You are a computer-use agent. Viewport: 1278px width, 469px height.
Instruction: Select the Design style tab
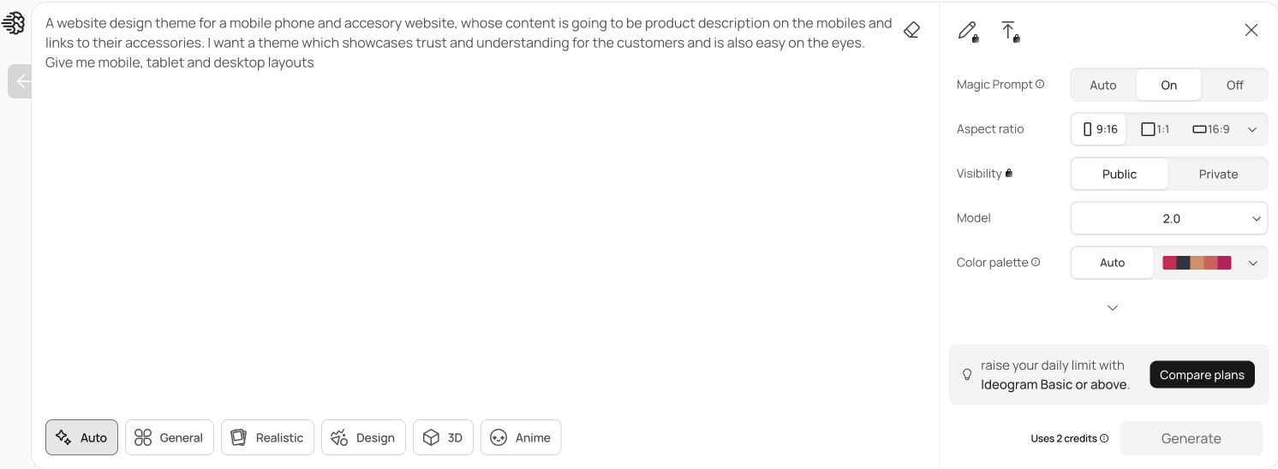pyautogui.click(x=363, y=437)
